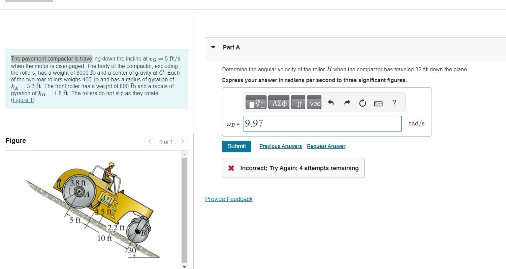Screen dimensions: 506x269
Task: Click the Request Answer link
Action: point(326,146)
